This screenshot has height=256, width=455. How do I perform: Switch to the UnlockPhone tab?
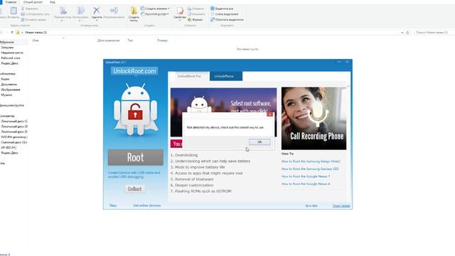[226, 76]
